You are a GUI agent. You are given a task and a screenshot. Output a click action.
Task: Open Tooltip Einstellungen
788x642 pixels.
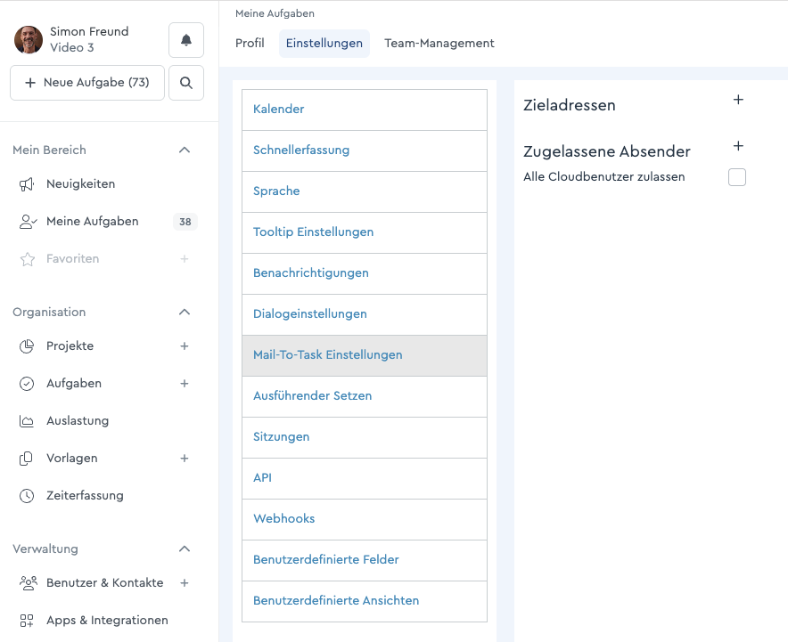[365, 232]
